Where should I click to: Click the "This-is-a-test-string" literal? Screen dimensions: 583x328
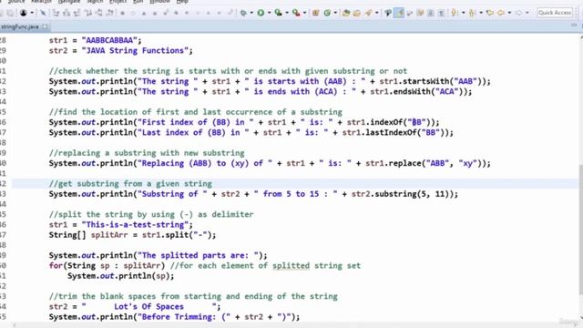[135, 225]
